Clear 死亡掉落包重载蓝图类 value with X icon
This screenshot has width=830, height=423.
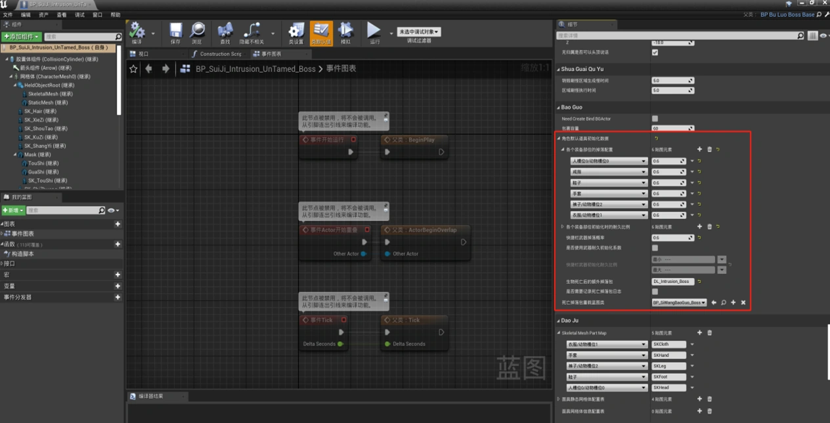(x=743, y=302)
